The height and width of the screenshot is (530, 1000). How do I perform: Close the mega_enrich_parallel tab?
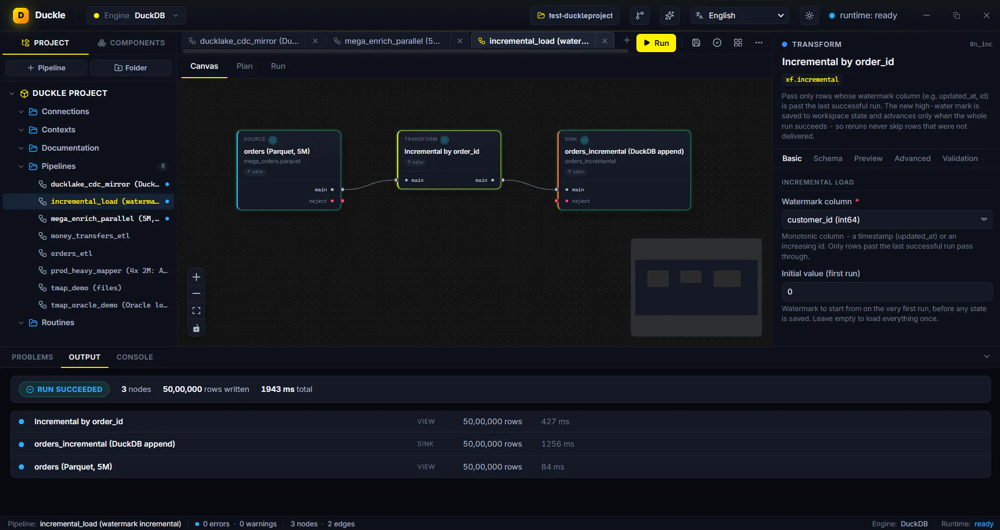[460, 41]
